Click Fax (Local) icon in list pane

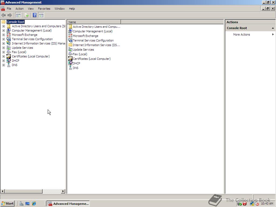[70, 54]
